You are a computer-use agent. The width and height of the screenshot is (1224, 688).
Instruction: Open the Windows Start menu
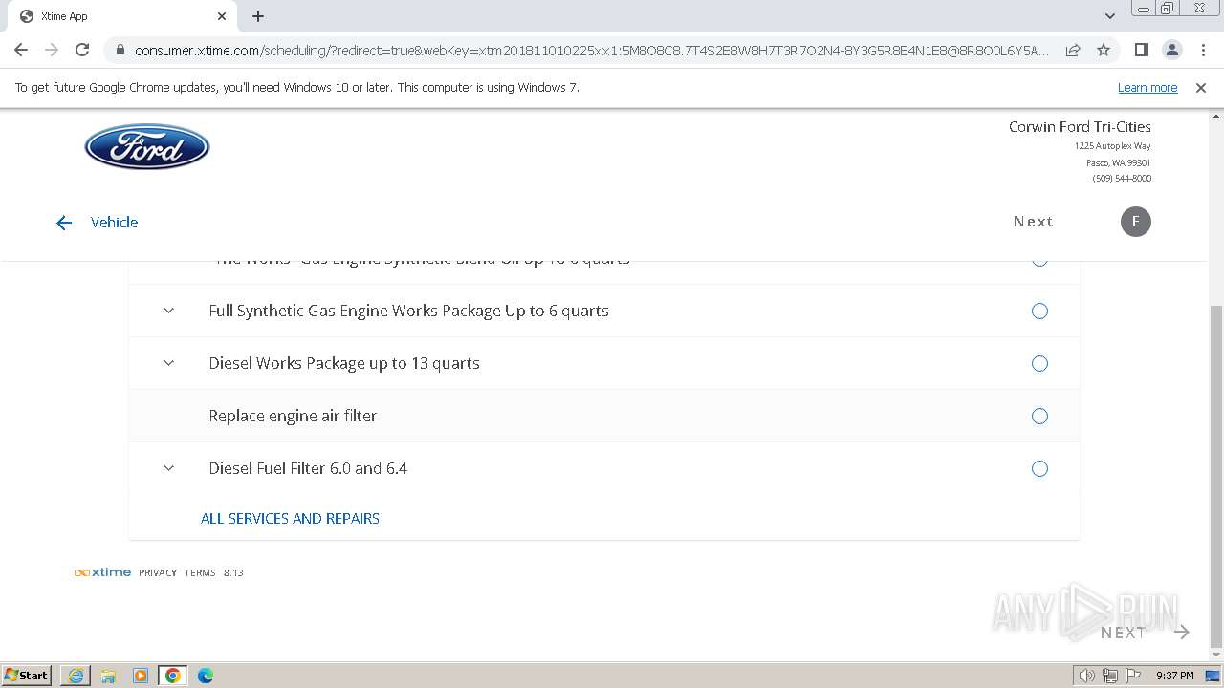26,676
